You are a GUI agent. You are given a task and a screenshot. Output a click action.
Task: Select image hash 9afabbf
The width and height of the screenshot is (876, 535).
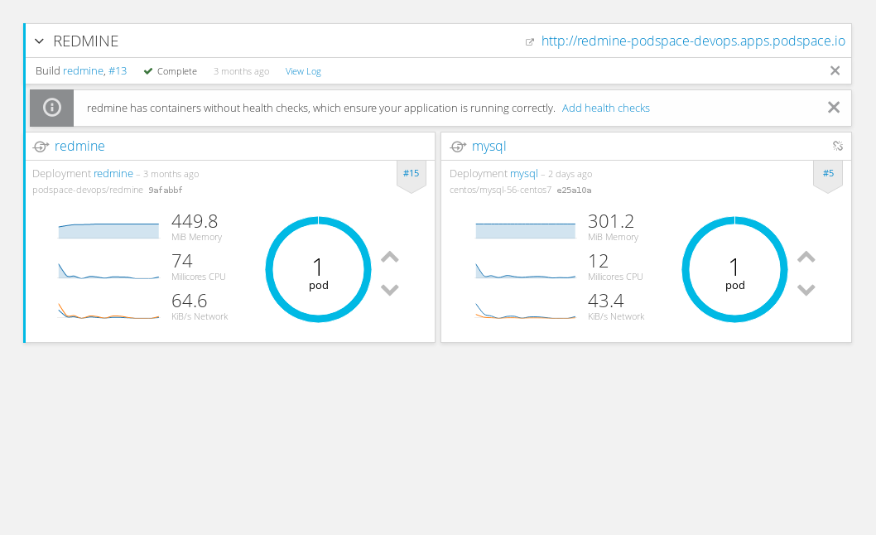tap(166, 190)
